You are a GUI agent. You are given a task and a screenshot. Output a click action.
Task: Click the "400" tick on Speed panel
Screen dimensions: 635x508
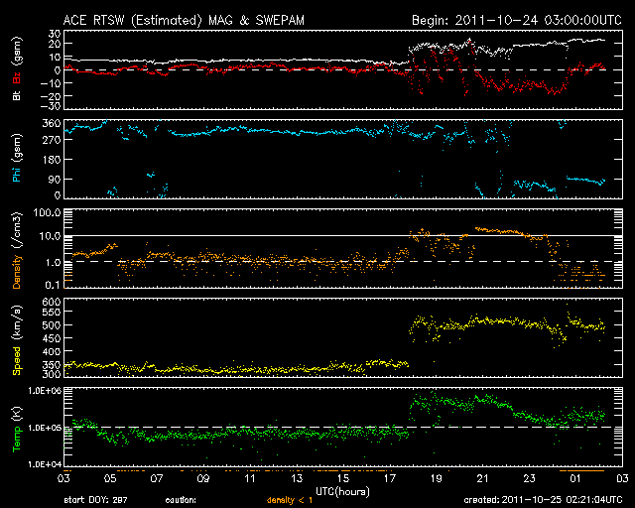pyautogui.click(x=52, y=351)
